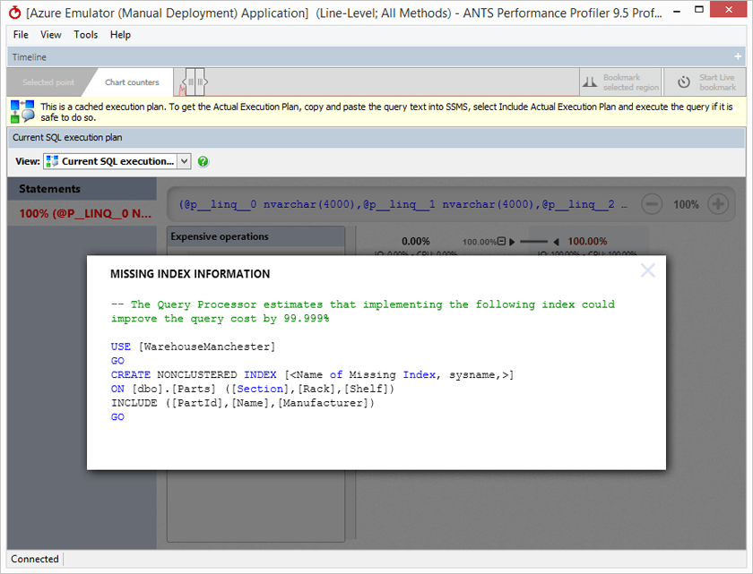Zoom in using the plus icon
The image size is (753, 574).
pos(717,204)
